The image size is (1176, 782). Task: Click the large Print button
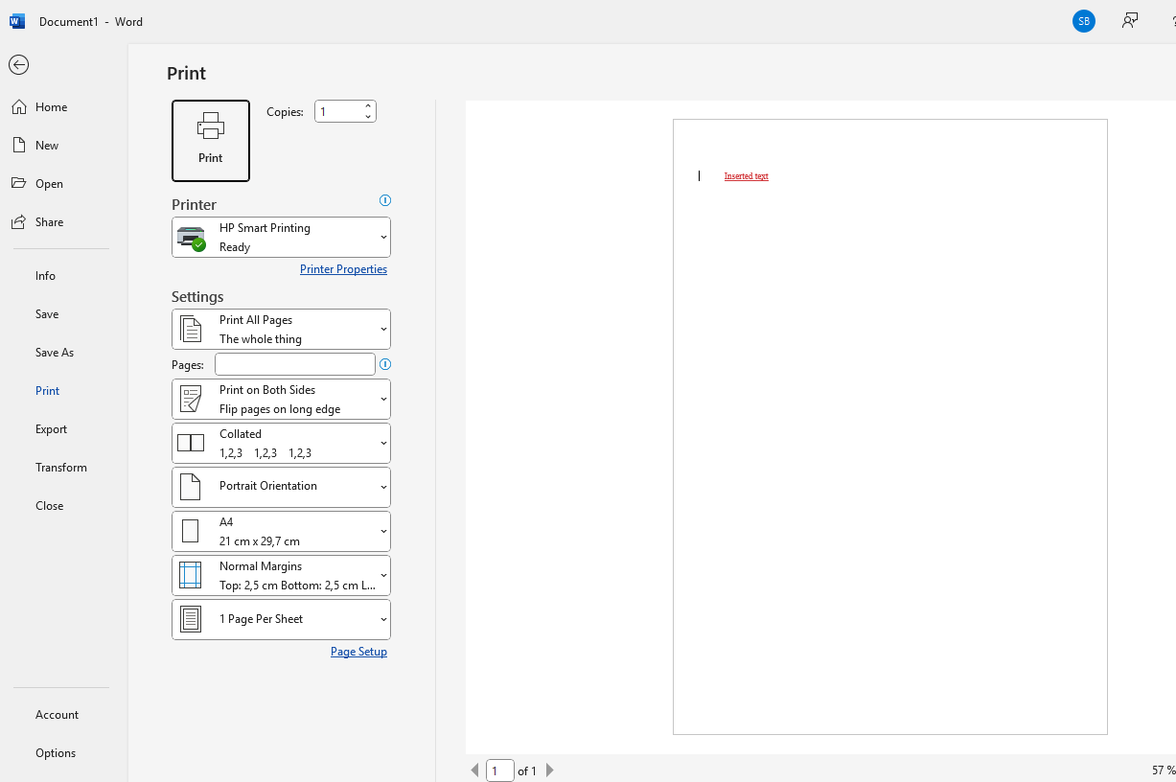[211, 140]
